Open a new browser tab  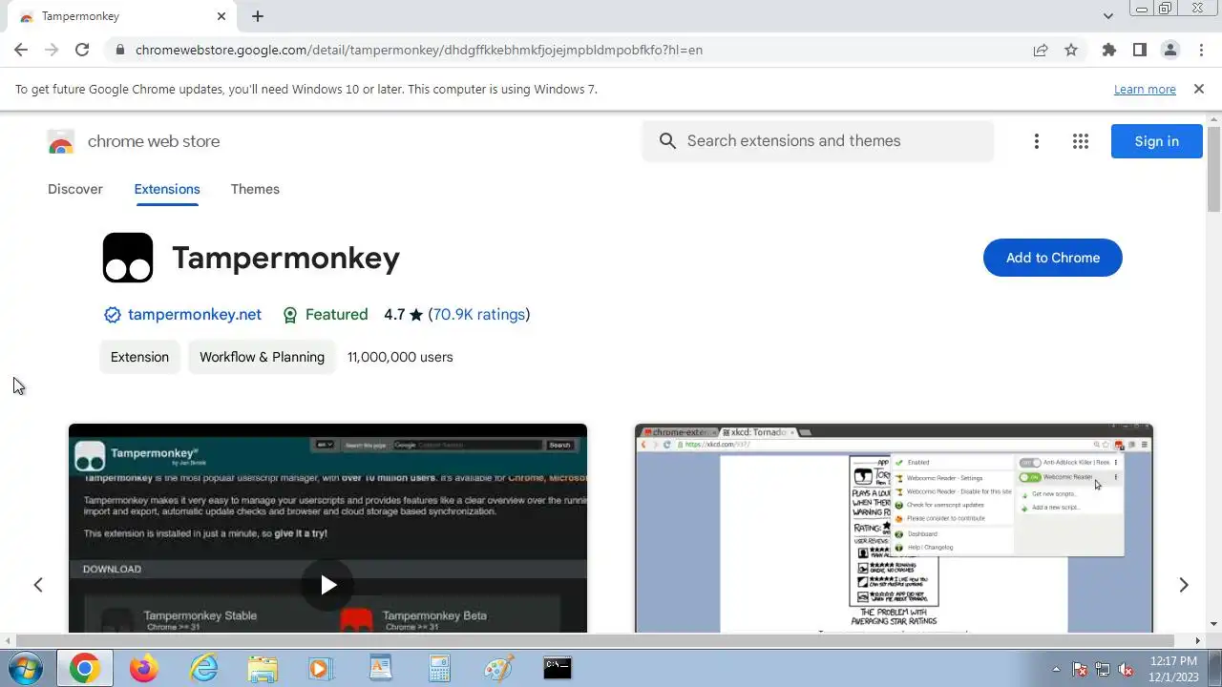(x=258, y=16)
